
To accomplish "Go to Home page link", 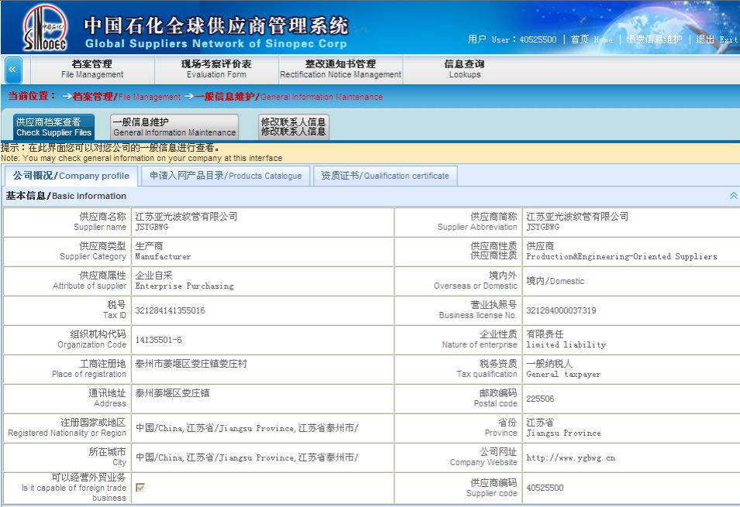I will coord(591,39).
